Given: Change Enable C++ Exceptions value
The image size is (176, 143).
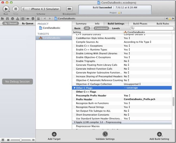Looking at the screenshot, I should [127, 46].
